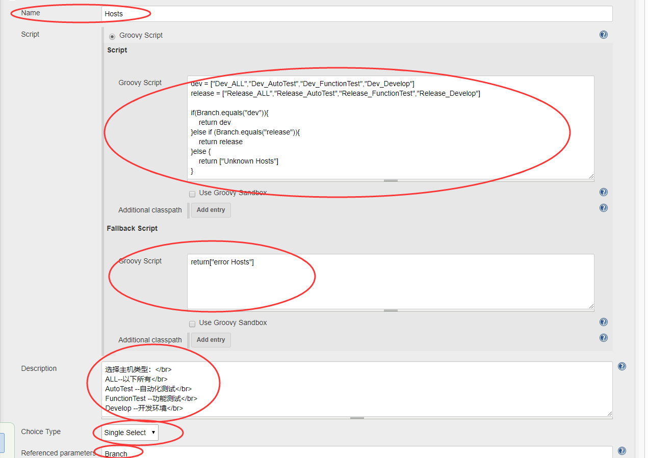Click the 'Description' label
Image resolution: width=648 pixels, height=458 pixels.
[39, 368]
